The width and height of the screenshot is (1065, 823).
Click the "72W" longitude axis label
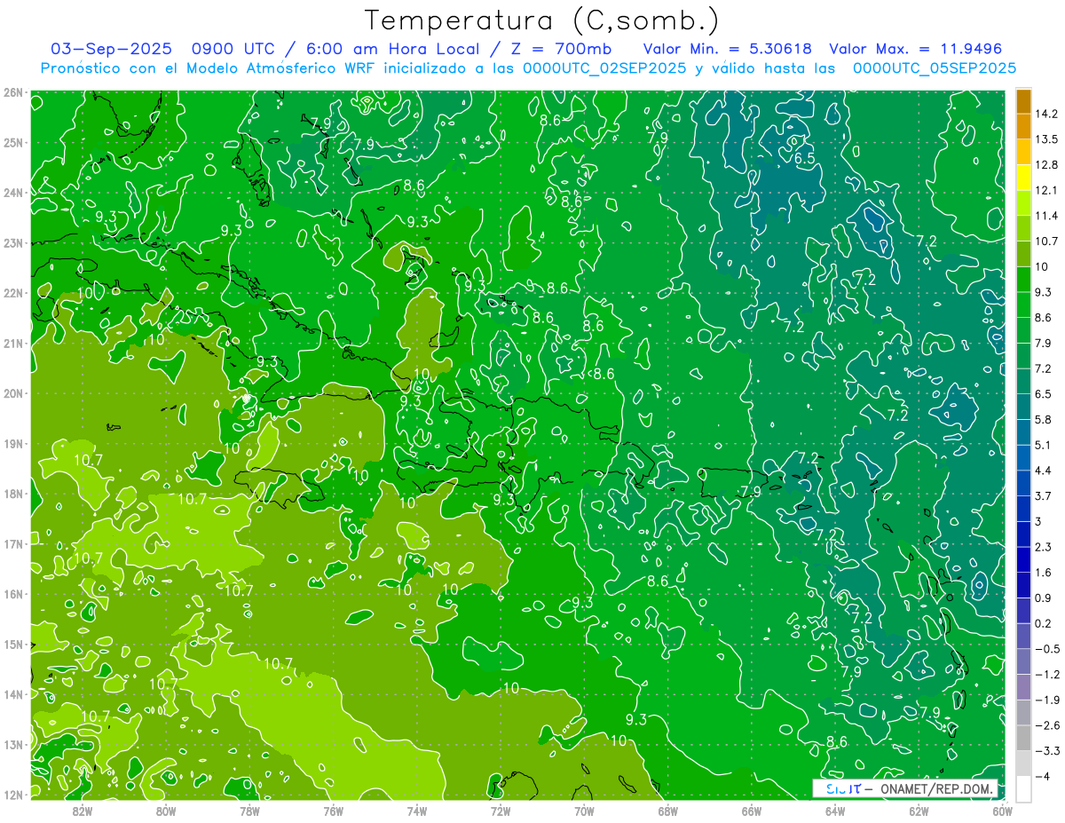(x=501, y=810)
